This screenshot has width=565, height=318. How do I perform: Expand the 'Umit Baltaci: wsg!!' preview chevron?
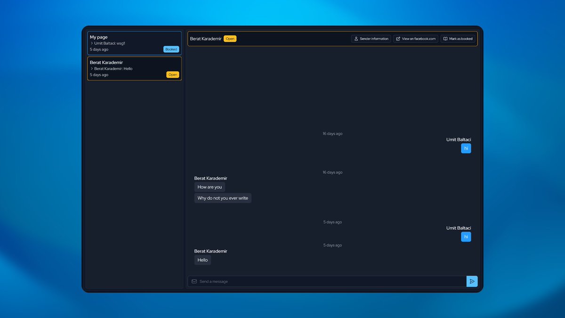coord(91,43)
